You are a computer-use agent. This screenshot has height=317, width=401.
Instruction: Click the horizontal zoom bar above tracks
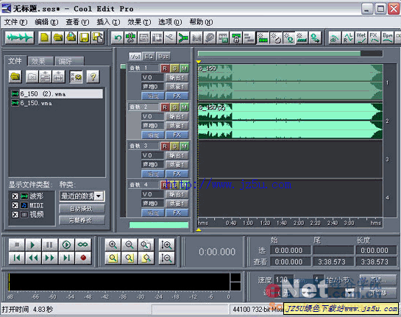[279, 54]
